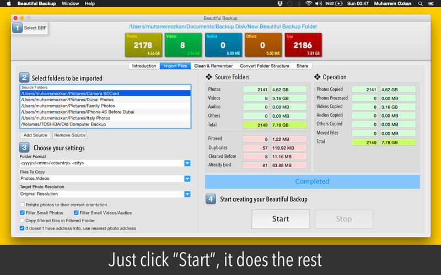Click the Select BBF step 1 button

pos(30,28)
